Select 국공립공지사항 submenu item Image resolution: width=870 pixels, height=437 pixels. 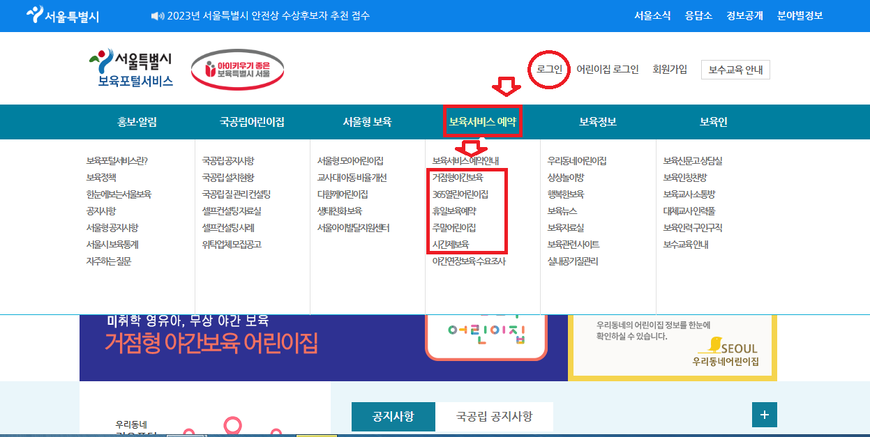228,161
